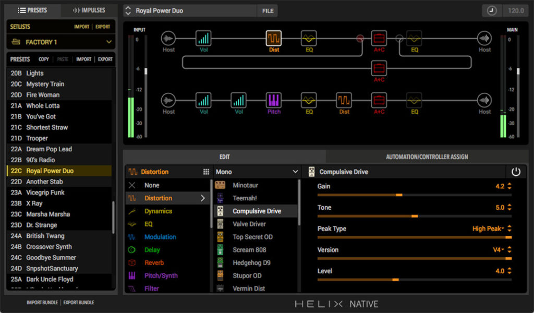Open the grid view icon beside Distortion
The width and height of the screenshot is (534, 313).
[x=206, y=172]
